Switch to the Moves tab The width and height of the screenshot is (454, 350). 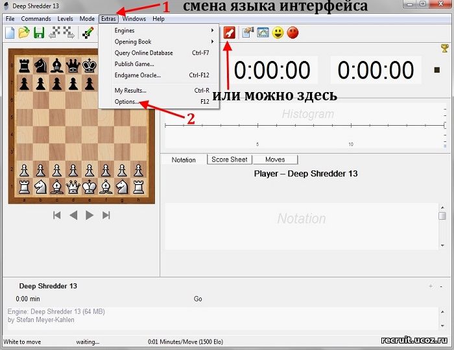click(x=275, y=159)
